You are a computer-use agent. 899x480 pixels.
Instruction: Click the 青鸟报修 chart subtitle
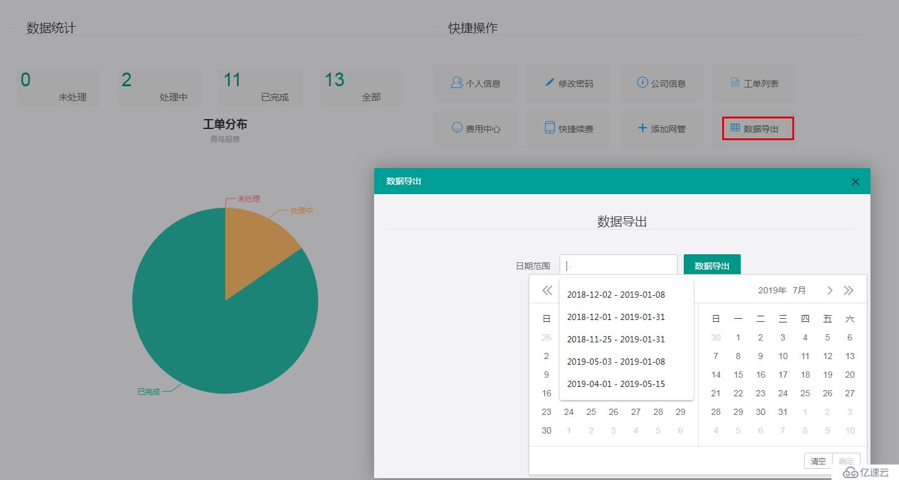pyautogui.click(x=225, y=140)
